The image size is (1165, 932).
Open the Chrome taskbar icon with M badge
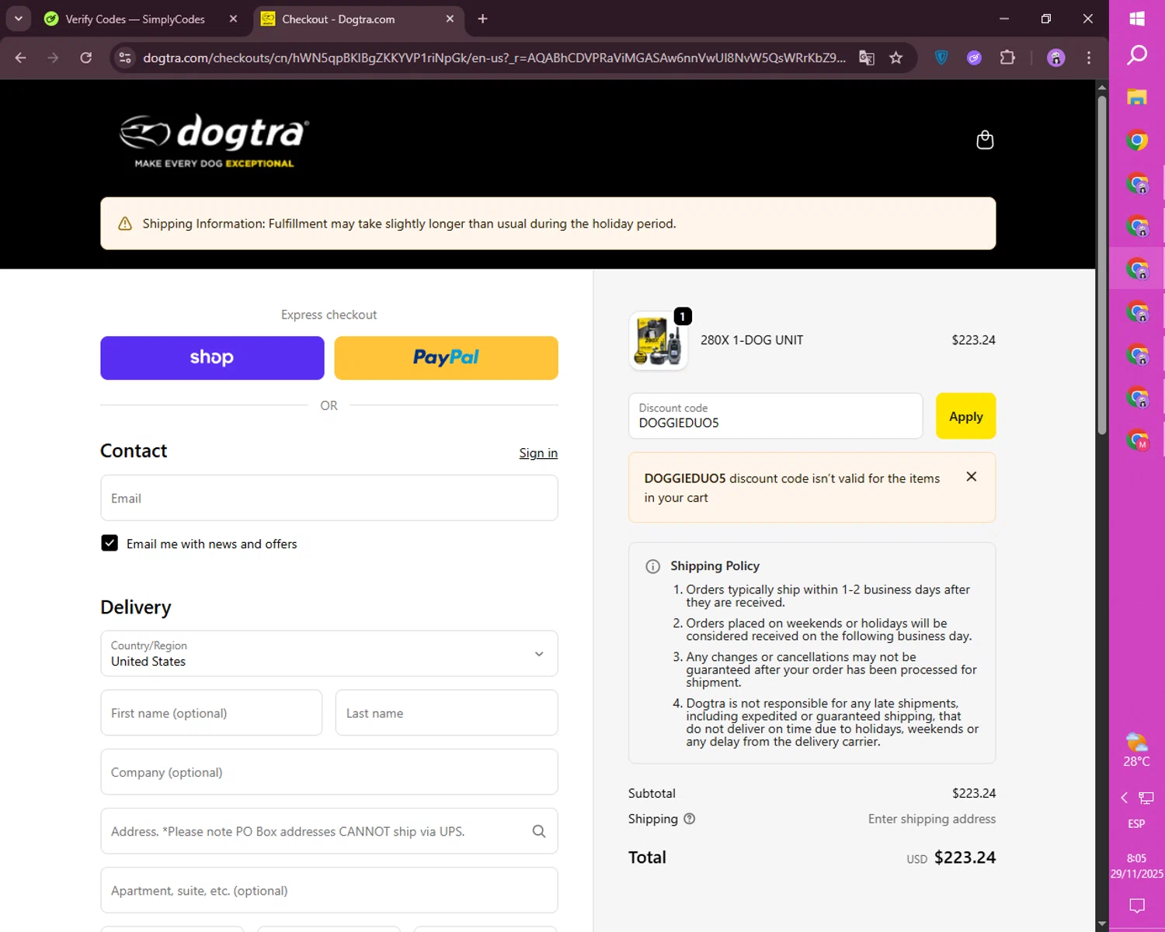(1137, 440)
